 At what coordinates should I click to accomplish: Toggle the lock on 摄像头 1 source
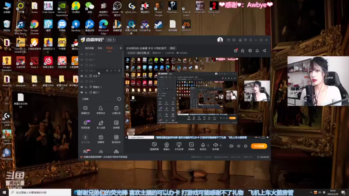pyautogui.click(x=86, y=87)
